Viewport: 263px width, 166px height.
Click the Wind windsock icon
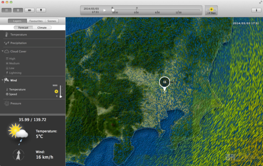point(7,80)
